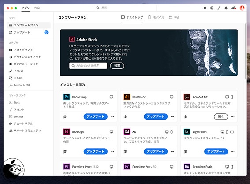Update Photoshop with アップデート button
This screenshot has height=184, width=250.
(x=96, y=116)
